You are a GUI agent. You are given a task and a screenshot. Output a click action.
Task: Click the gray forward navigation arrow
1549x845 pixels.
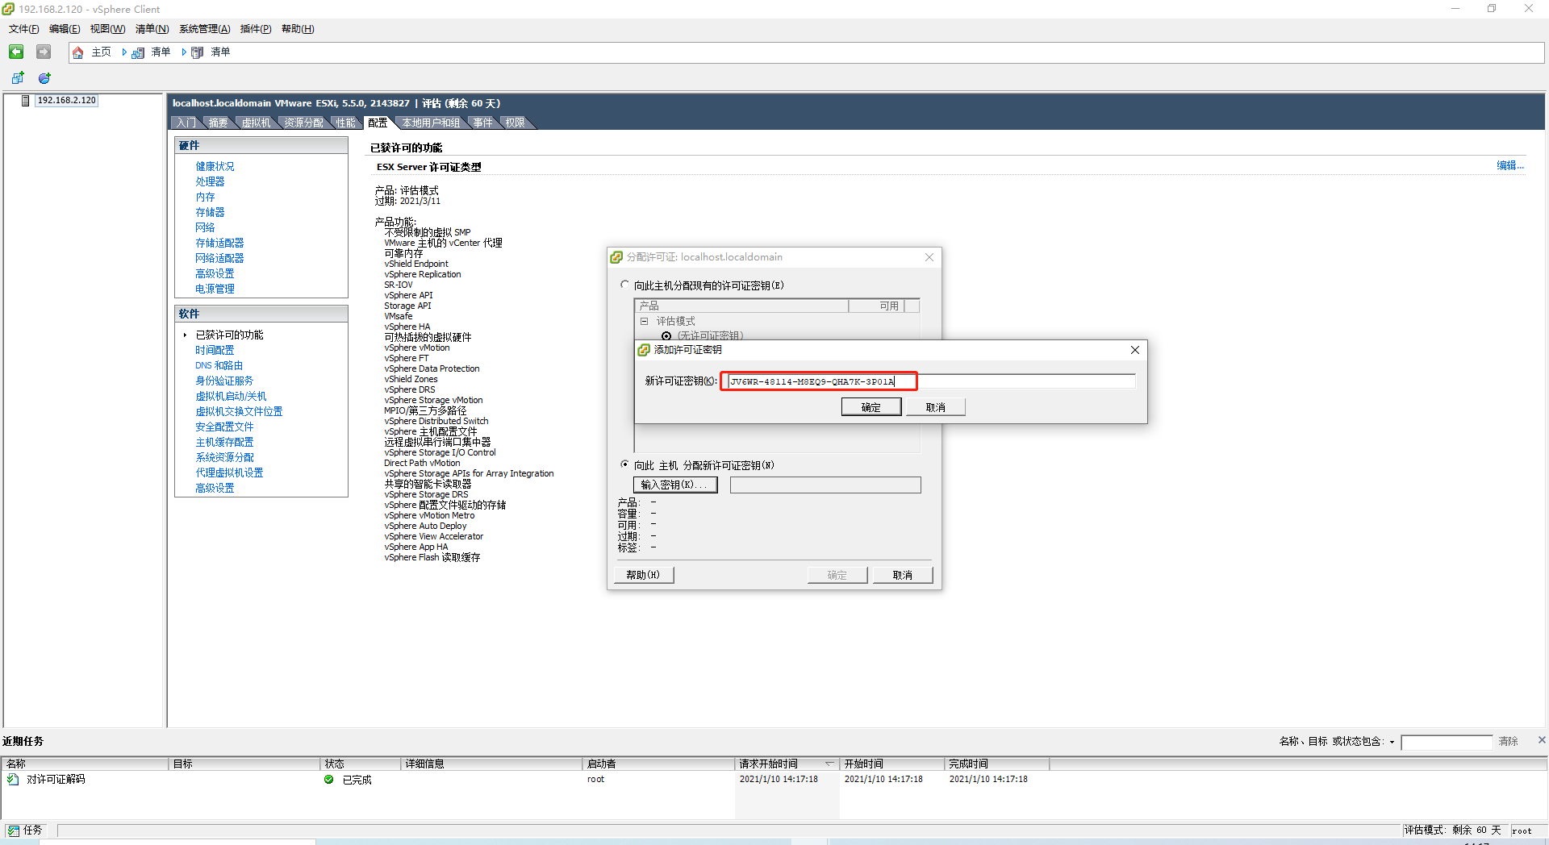43,52
